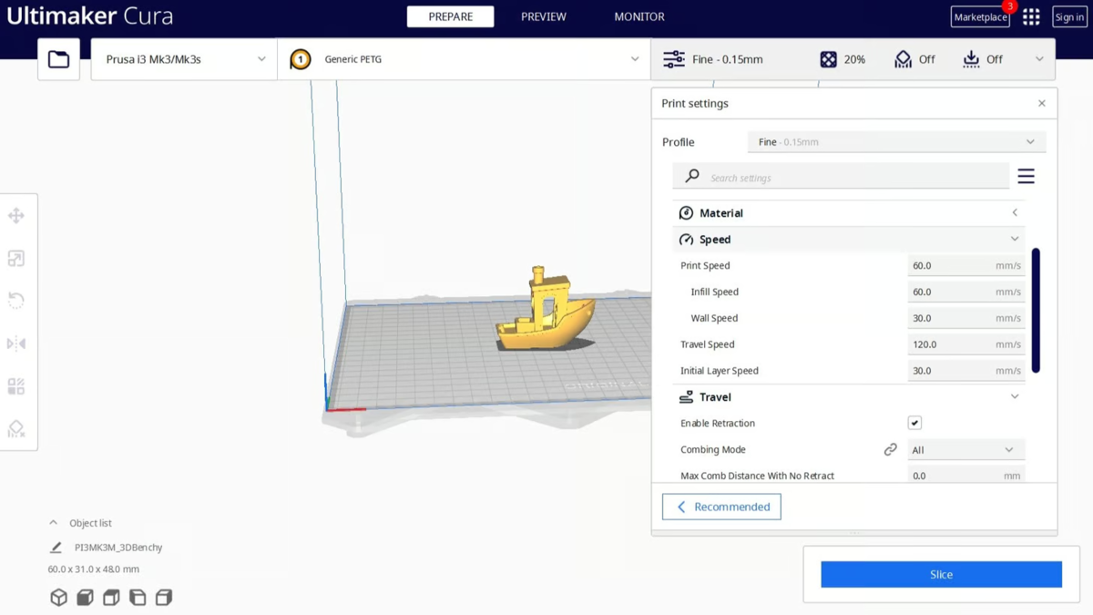Select the Move tool
The height and width of the screenshot is (615, 1093).
(x=16, y=216)
